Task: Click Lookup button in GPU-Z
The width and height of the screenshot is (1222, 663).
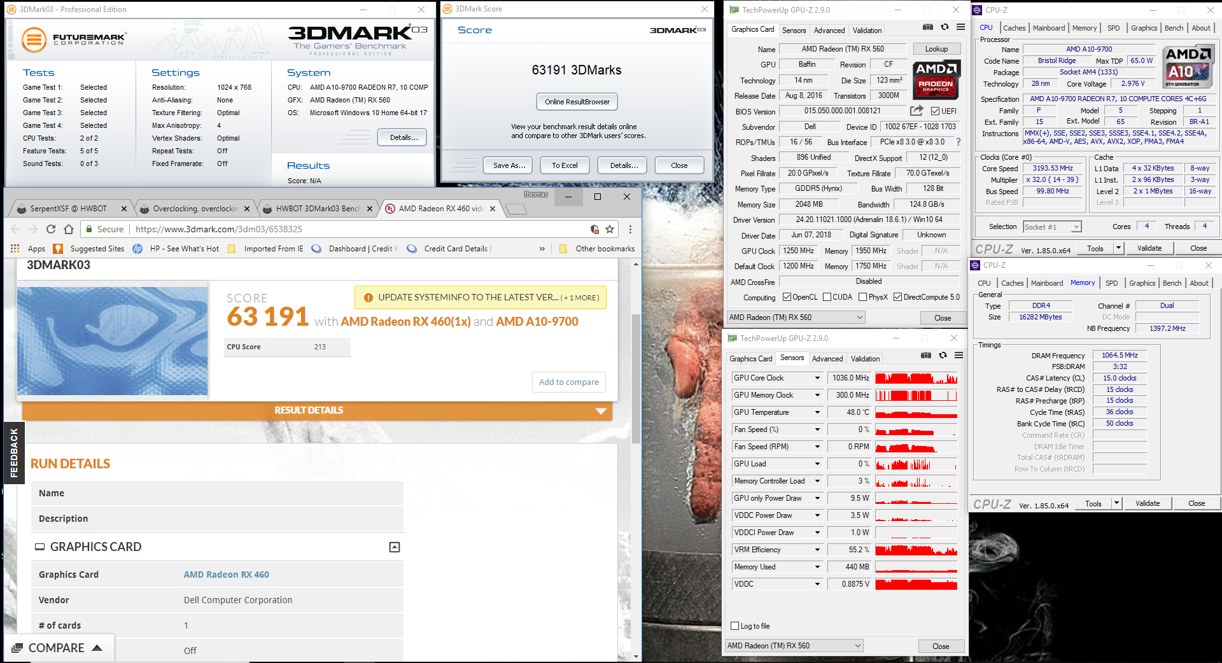Action: [936, 49]
